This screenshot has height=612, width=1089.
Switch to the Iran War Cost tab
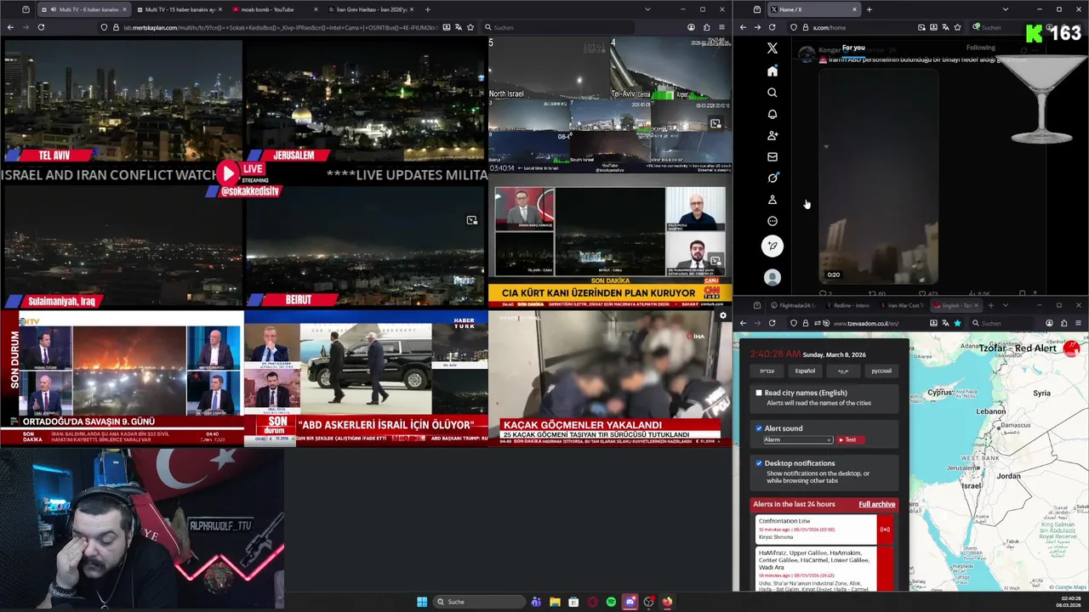pyautogui.click(x=902, y=305)
